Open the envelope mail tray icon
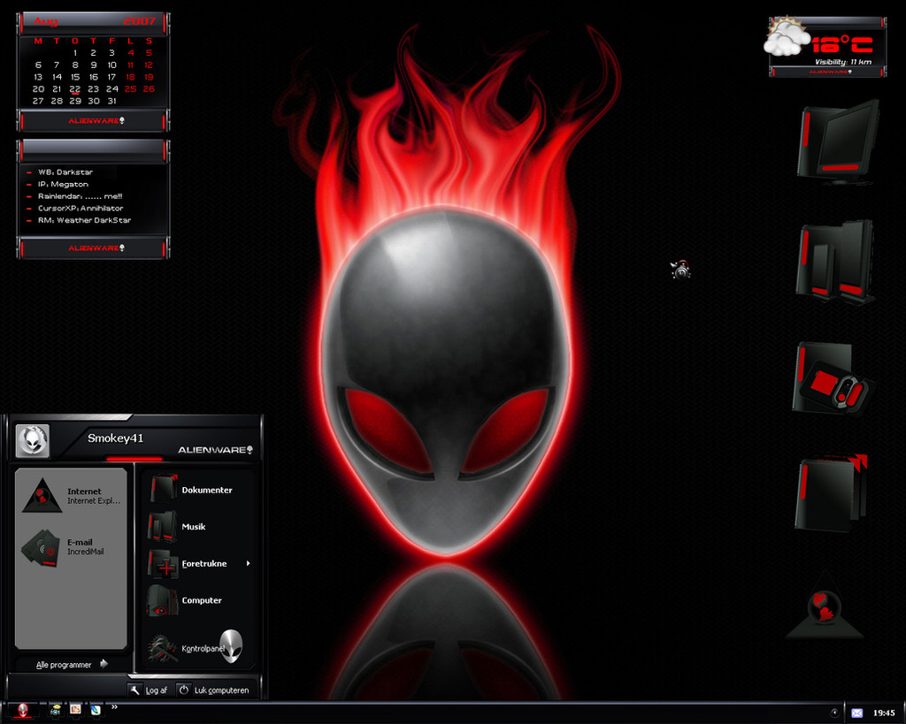The image size is (906, 724). coord(856,713)
